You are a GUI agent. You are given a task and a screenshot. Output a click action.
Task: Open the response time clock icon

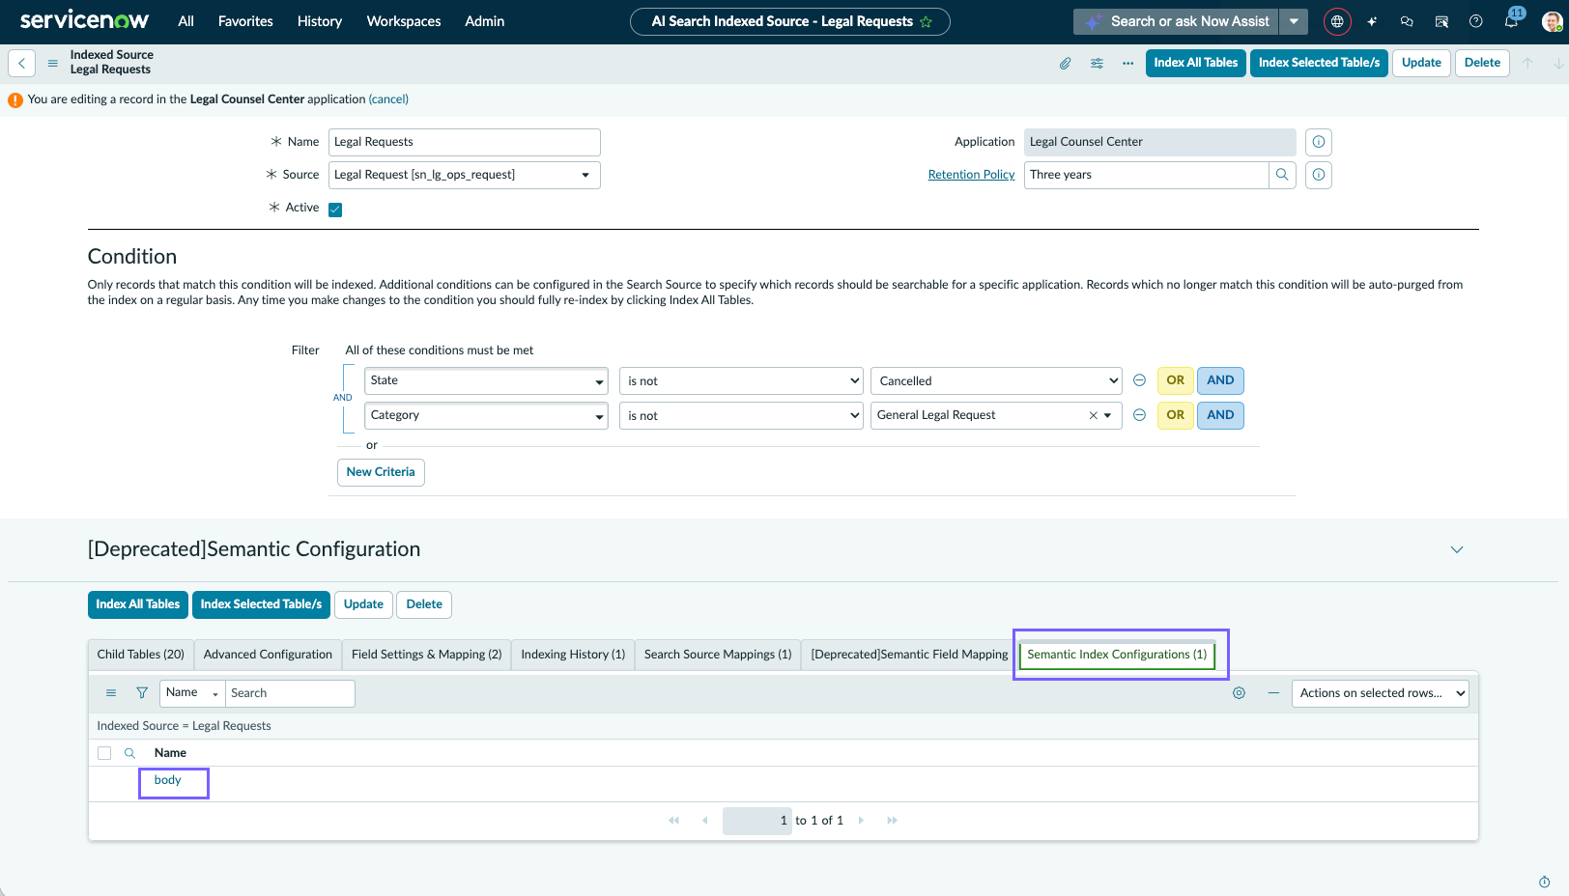tap(1544, 882)
